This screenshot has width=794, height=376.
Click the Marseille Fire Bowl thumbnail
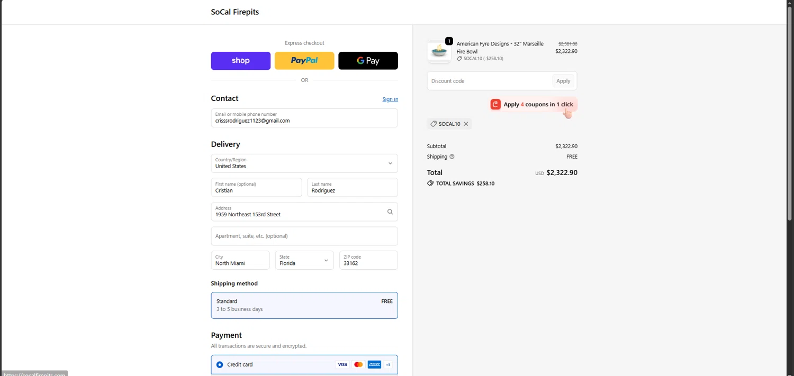tap(439, 51)
